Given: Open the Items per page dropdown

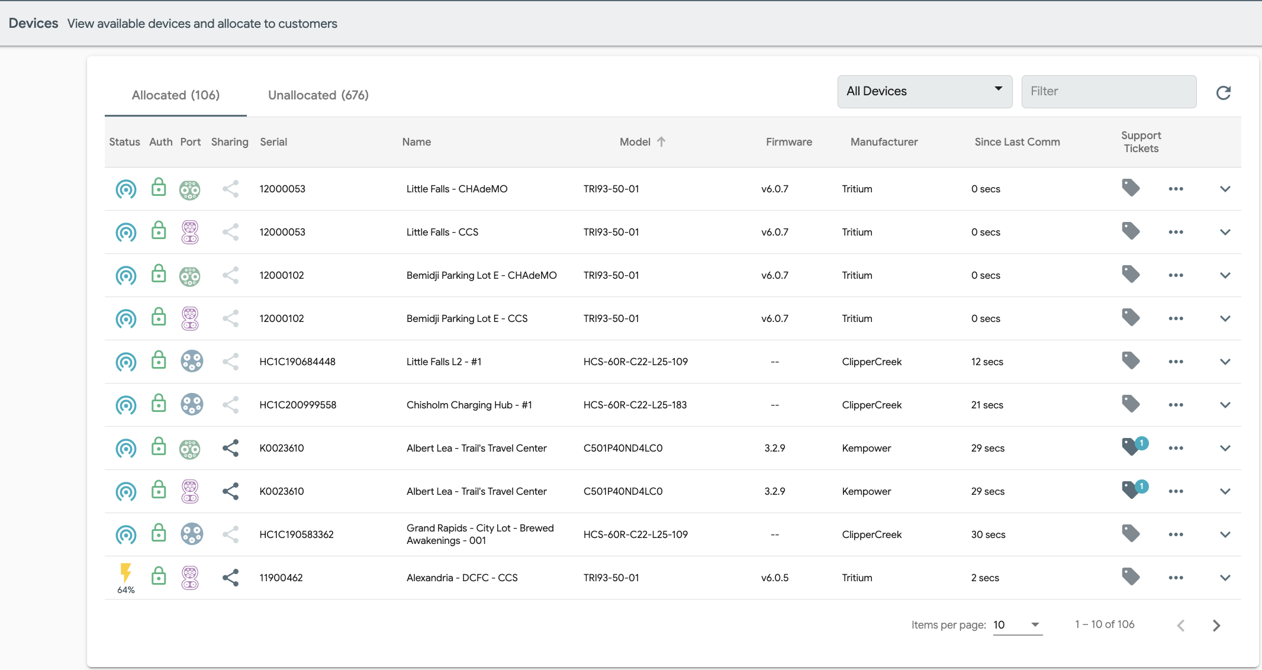Looking at the screenshot, I should point(1018,625).
